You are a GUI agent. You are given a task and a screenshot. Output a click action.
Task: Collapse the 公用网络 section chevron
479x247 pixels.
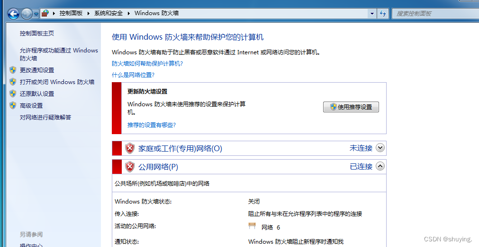tap(380, 166)
